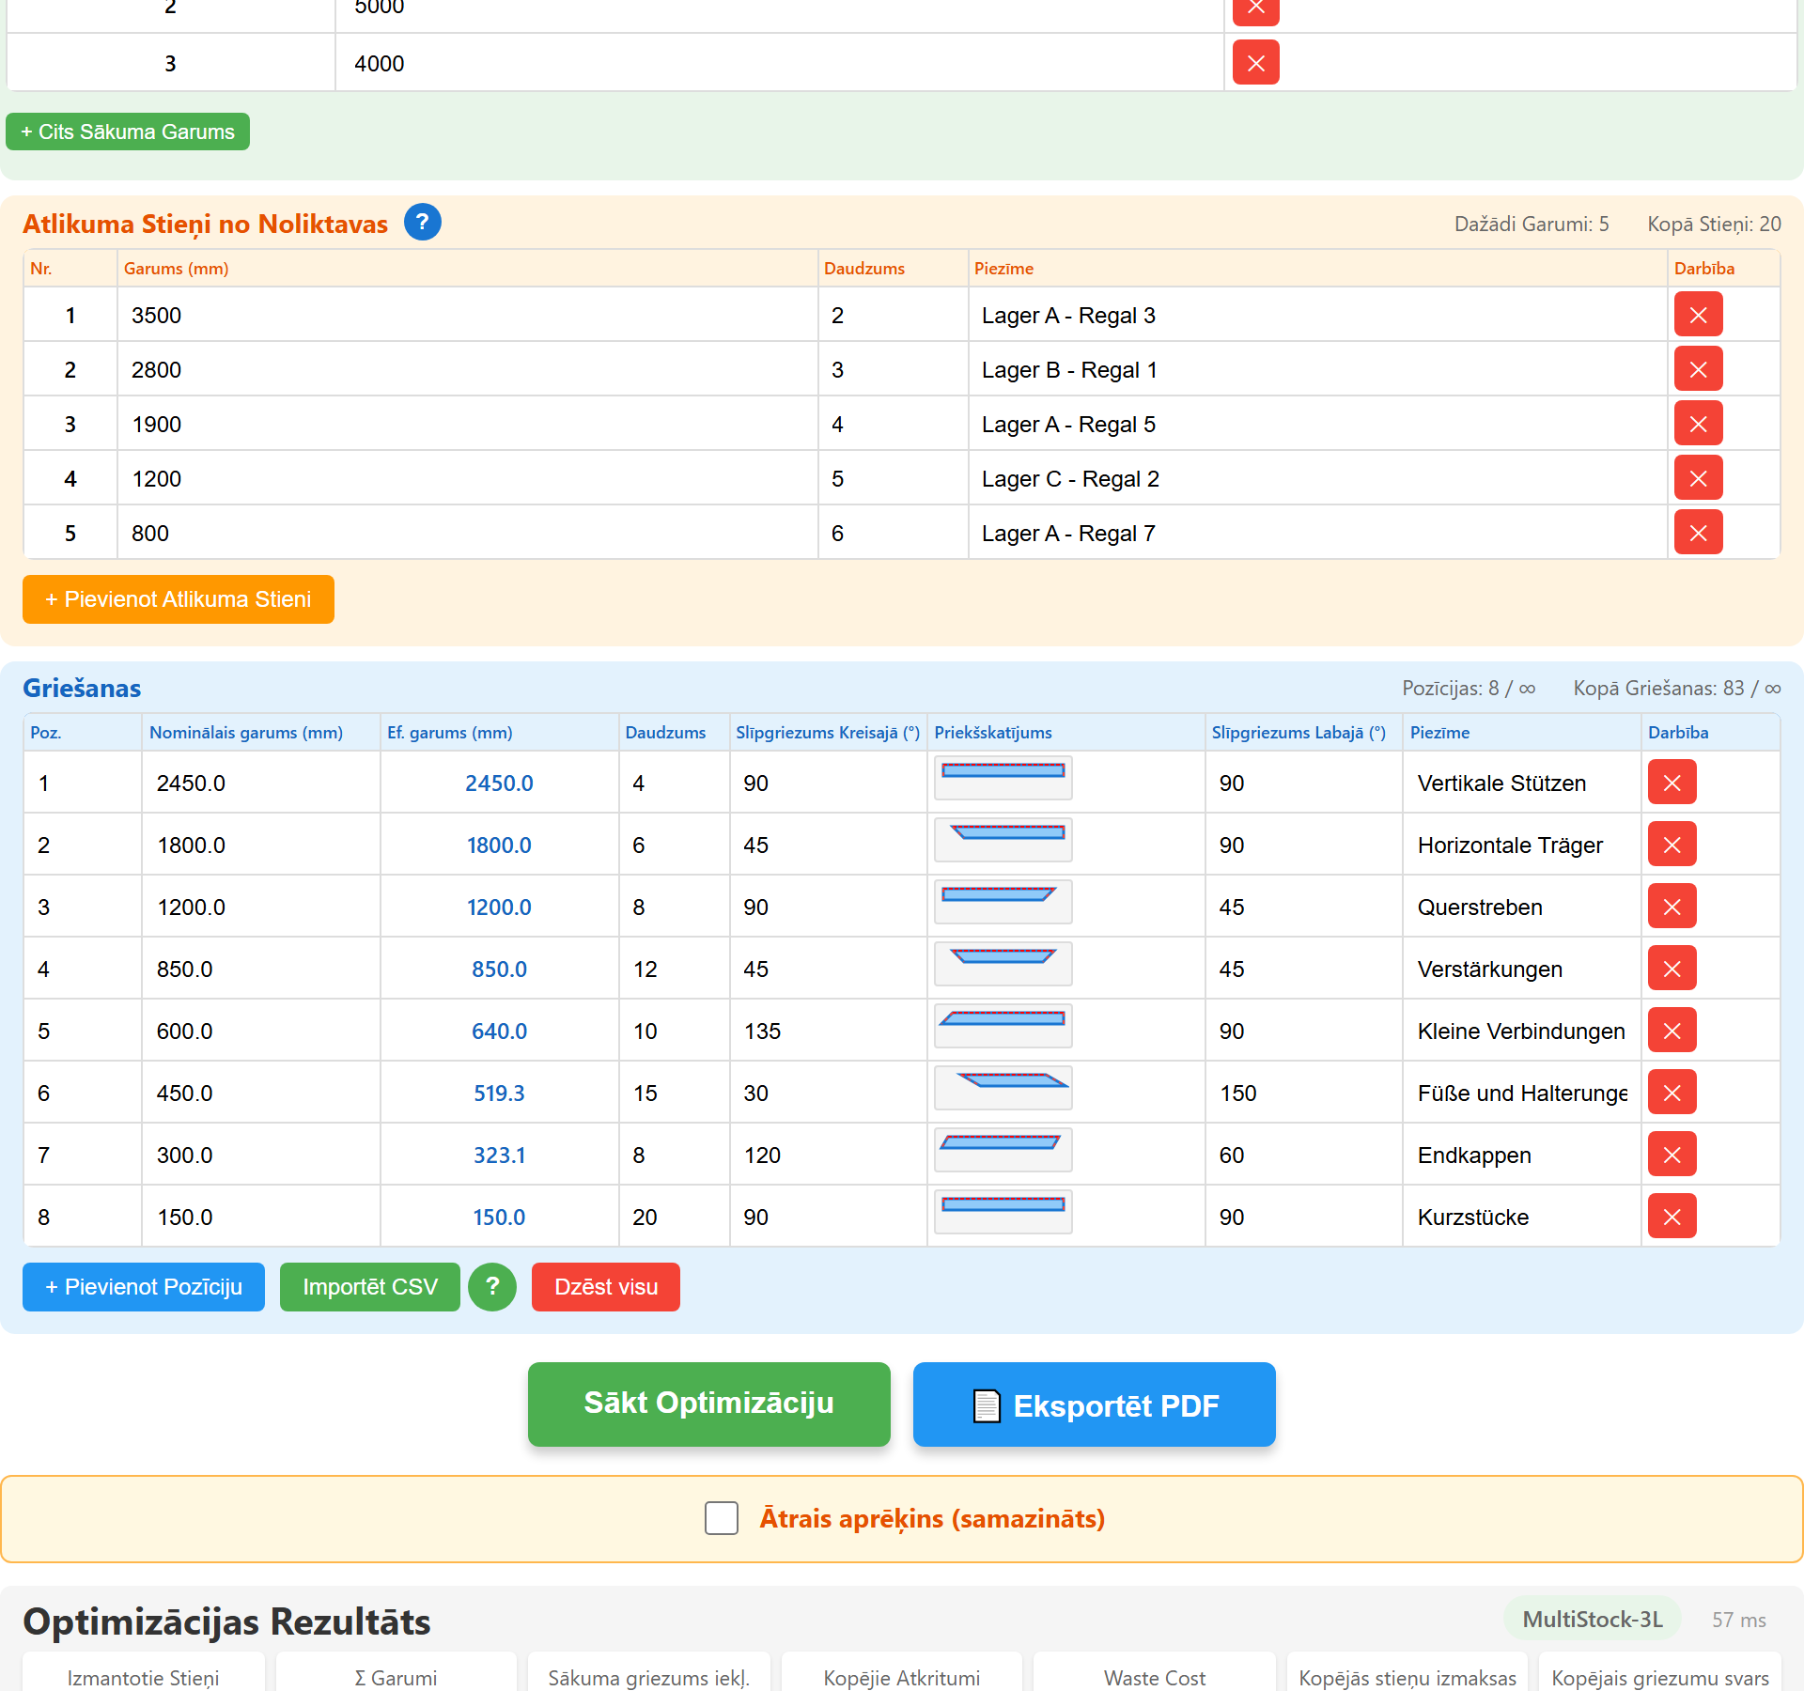Click Pievienot Pozīciju button
1804x1691 pixels.
point(144,1287)
